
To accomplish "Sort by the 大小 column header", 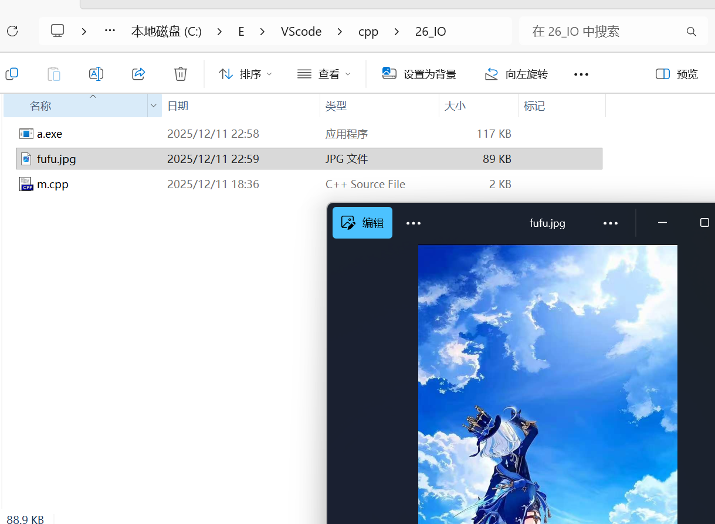I will tap(455, 106).
